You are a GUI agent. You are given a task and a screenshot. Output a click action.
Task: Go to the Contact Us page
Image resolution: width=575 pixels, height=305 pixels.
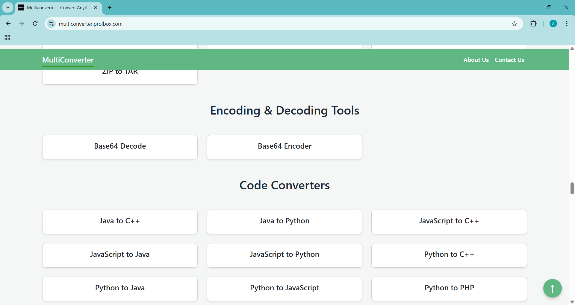509,60
